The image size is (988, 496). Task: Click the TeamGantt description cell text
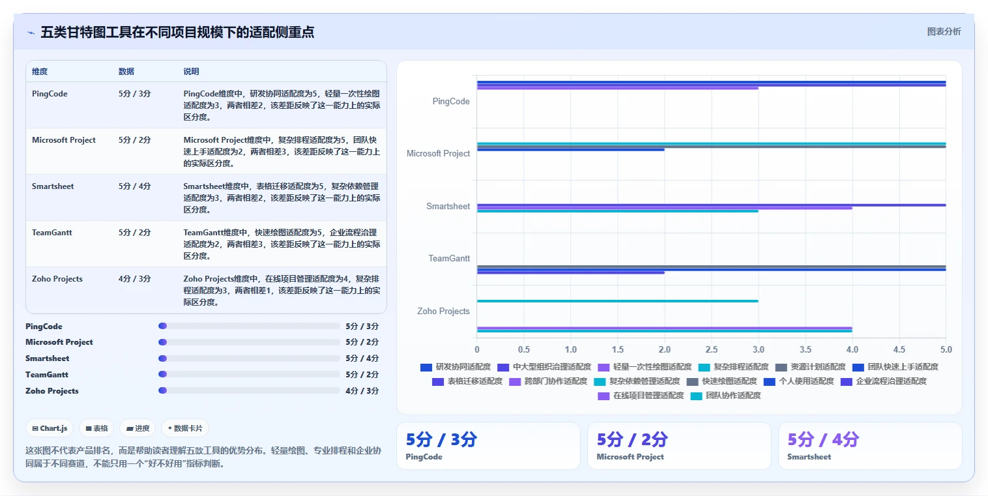[282, 244]
